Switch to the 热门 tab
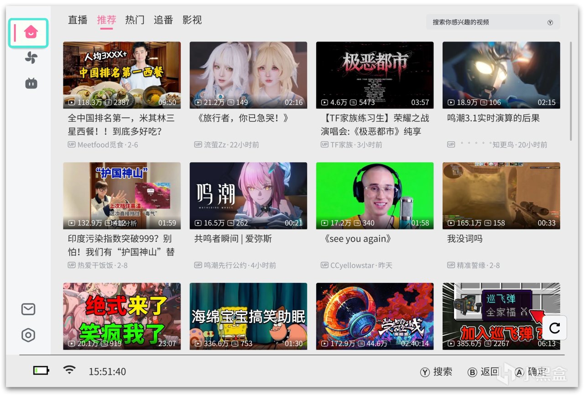The height and width of the screenshot is (395, 584). pyautogui.click(x=135, y=20)
